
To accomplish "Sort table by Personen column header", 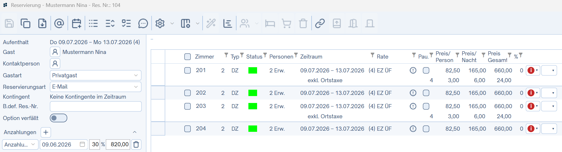I will (x=281, y=57).
